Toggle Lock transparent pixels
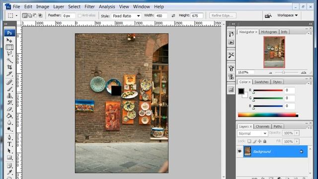Screen dimensions: 318x179 pyautogui.click(x=249, y=141)
